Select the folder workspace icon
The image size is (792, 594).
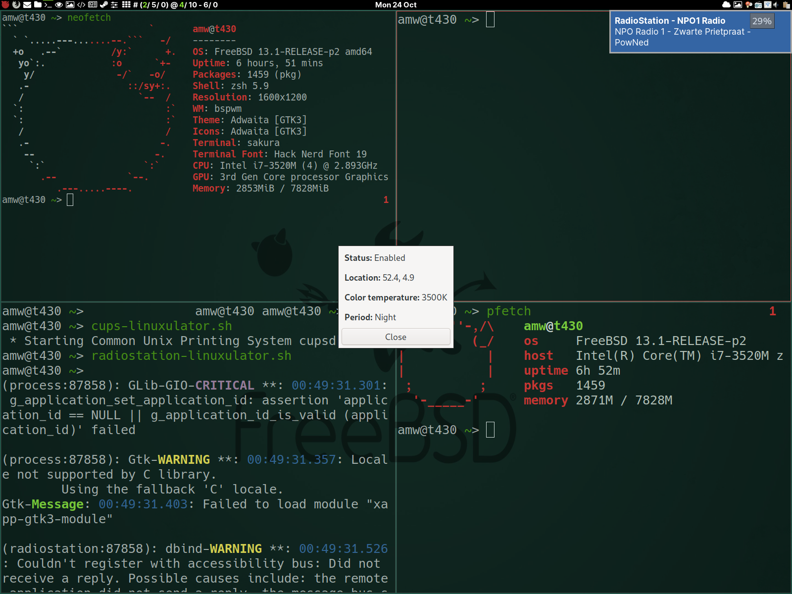38,4
